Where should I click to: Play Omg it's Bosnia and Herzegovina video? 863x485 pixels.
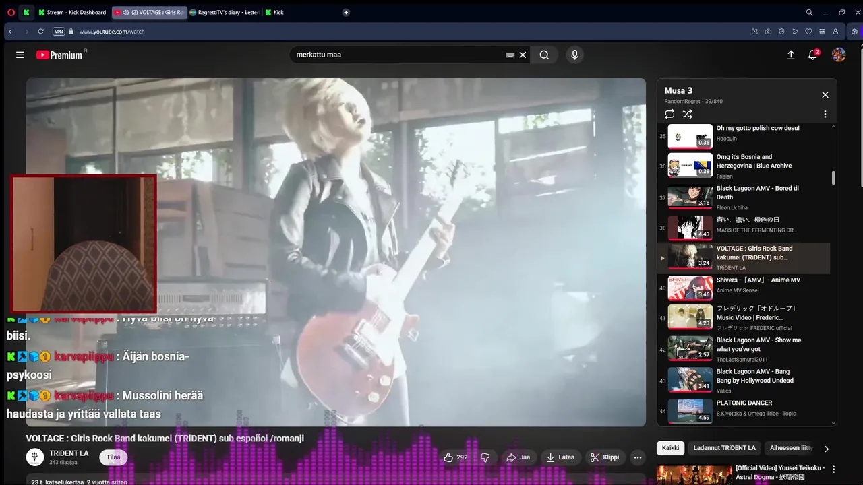[x=744, y=166]
